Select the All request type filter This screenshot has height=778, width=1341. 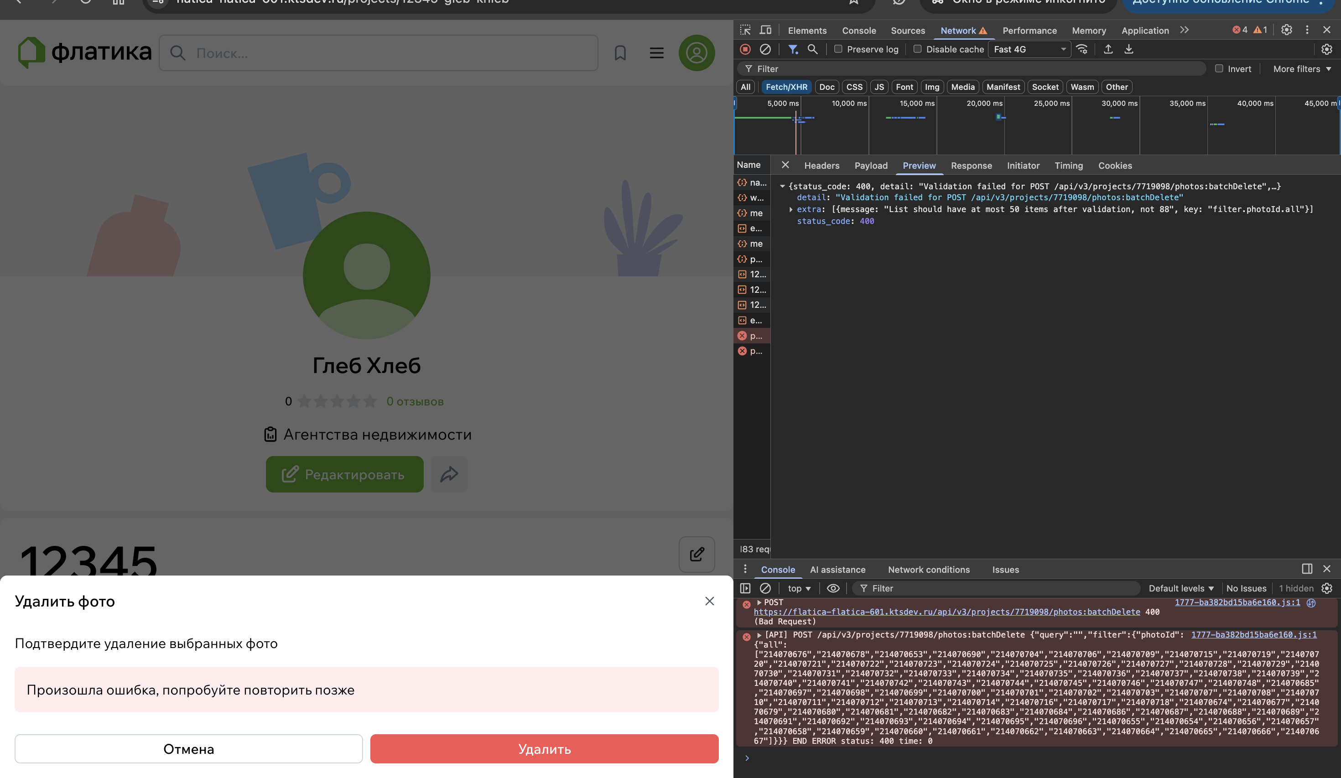coord(745,87)
